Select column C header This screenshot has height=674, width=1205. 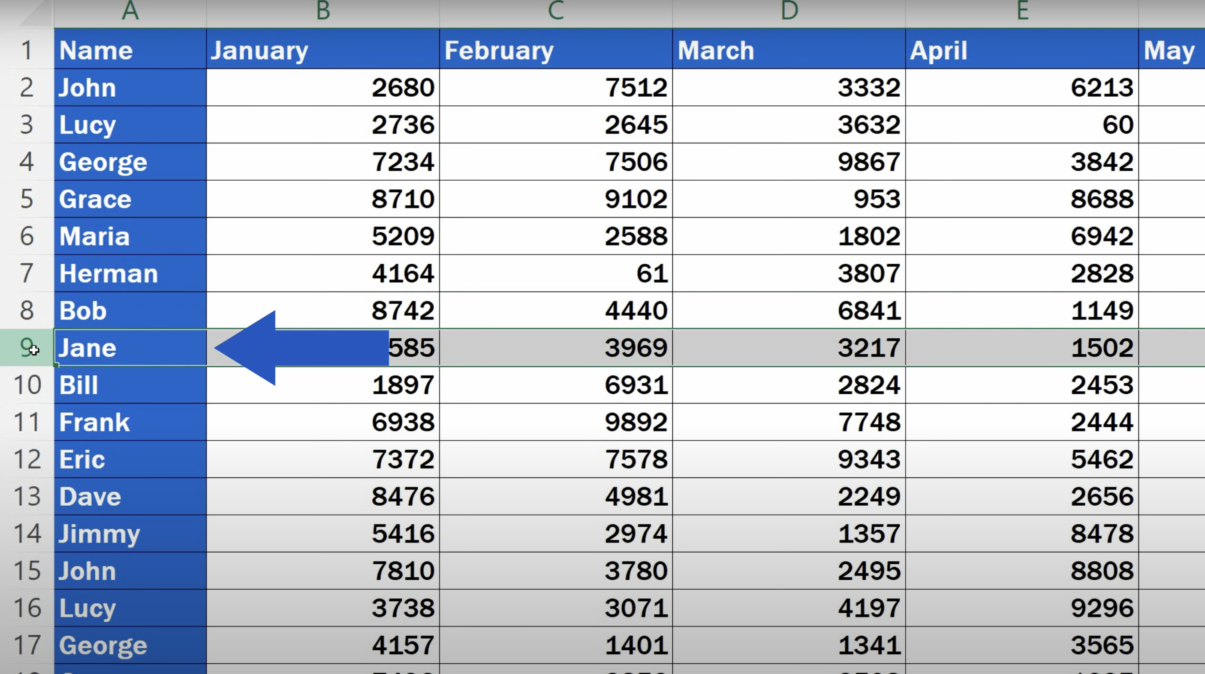pos(556,11)
